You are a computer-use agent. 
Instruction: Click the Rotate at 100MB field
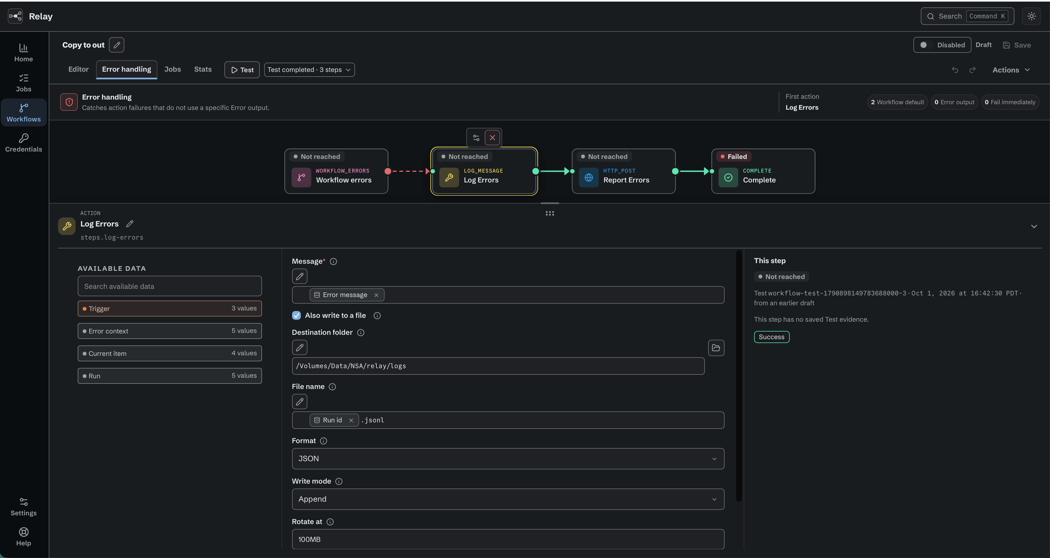click(508, 539)
